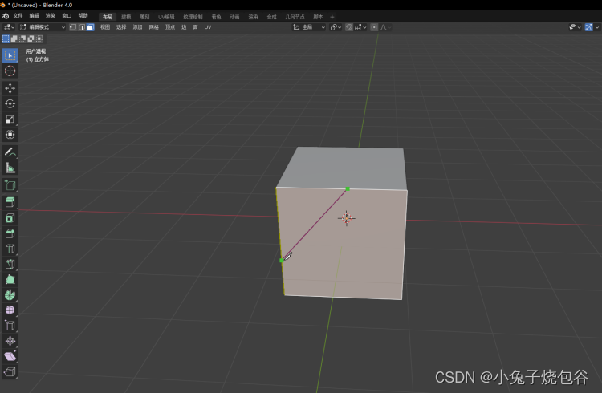Open the viewport UV menu
This screenshot has width=602, height=393.
pyautogui.click(x=208, y=27)
